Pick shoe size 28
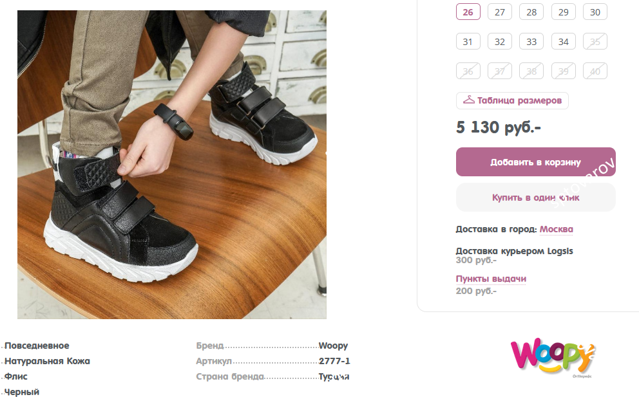Screen dimensions: 639x397 click(531, 12)
